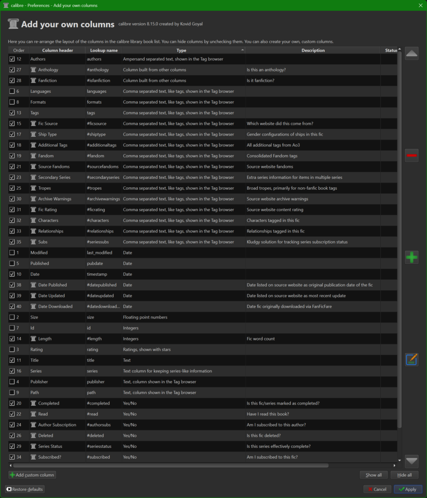Enable the Languages column
The height and width of the screenshot is (498, 427).
point(12,91)
